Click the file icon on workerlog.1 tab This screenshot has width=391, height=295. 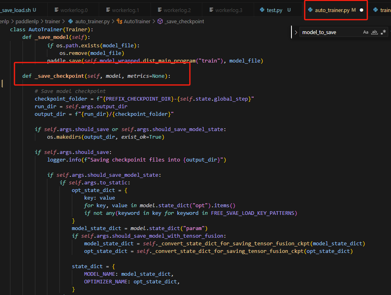pos(109,10)
